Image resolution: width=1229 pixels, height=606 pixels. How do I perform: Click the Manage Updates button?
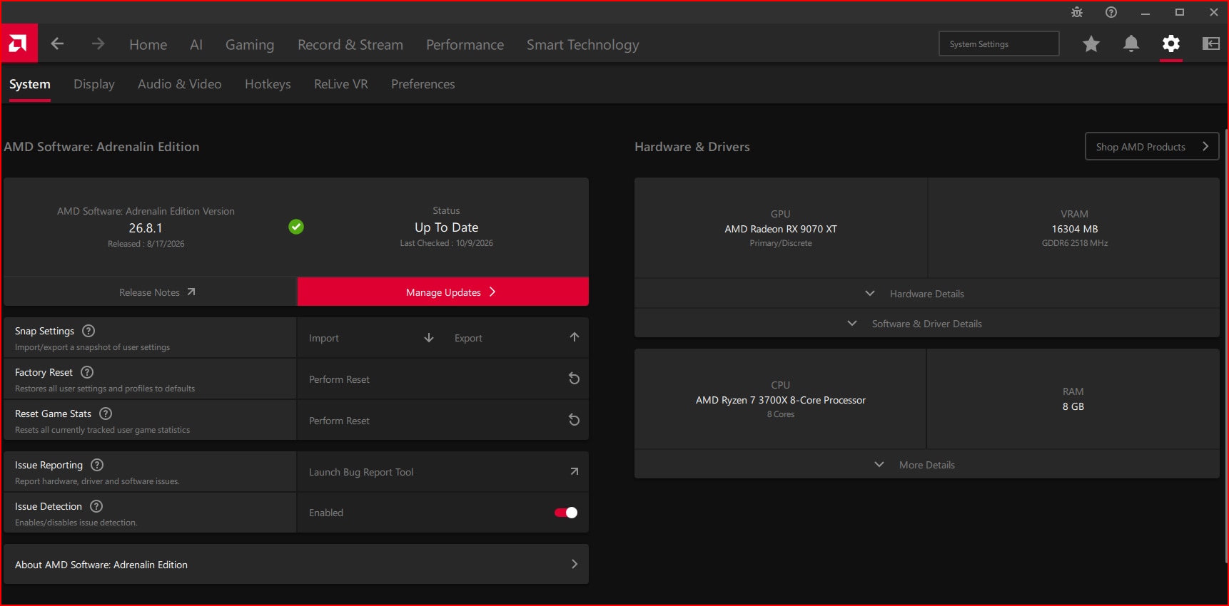coord(443,292)
